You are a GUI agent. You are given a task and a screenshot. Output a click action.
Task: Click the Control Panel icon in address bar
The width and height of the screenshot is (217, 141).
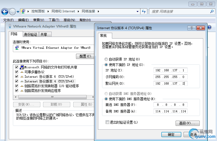23,11
